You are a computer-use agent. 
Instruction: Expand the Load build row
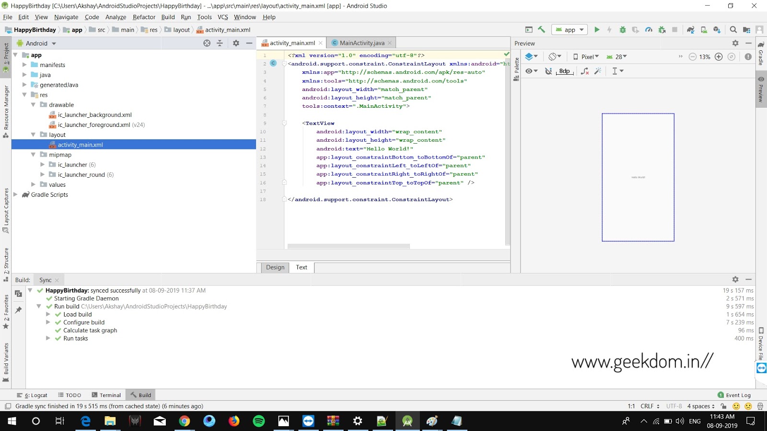[x=48, y=314]
